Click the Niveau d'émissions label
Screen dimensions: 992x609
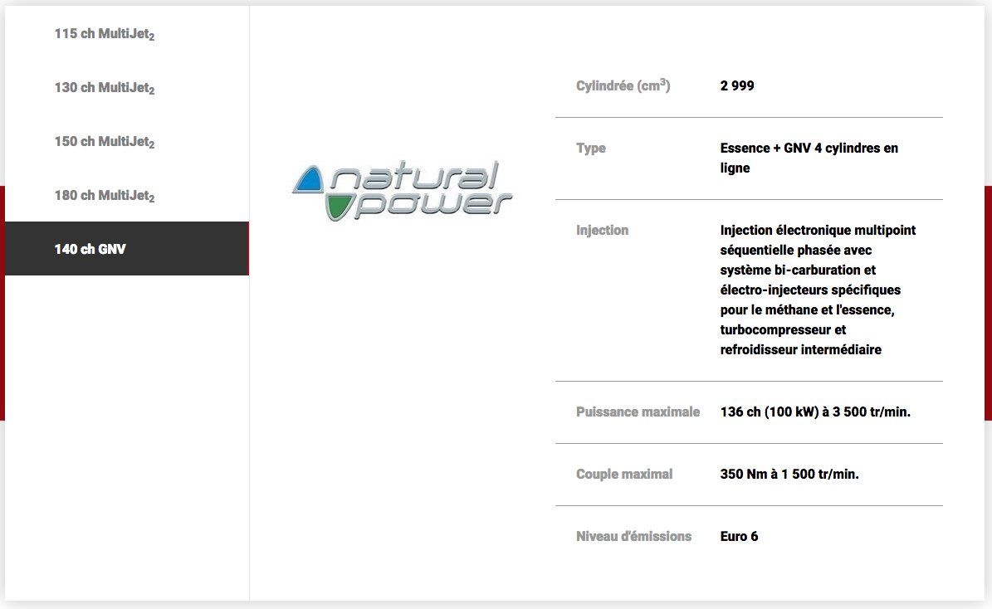tap(633, 536)
